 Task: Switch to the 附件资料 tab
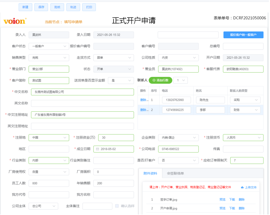(150, 174)
